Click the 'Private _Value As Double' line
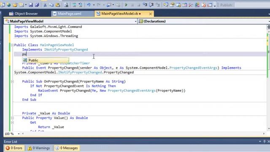270x152 pixels. (x=46, y=113)
